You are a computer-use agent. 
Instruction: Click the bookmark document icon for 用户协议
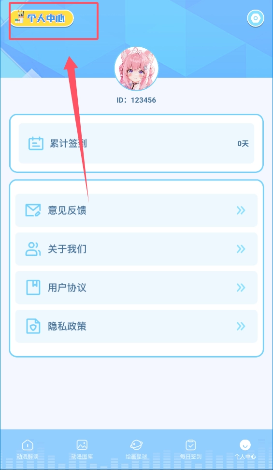pos(33,288)
